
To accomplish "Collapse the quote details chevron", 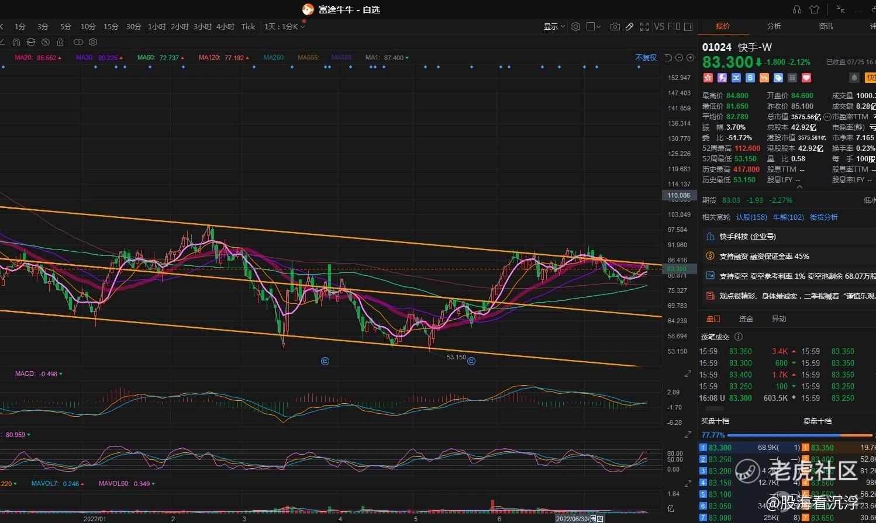I will coord(799,187).
